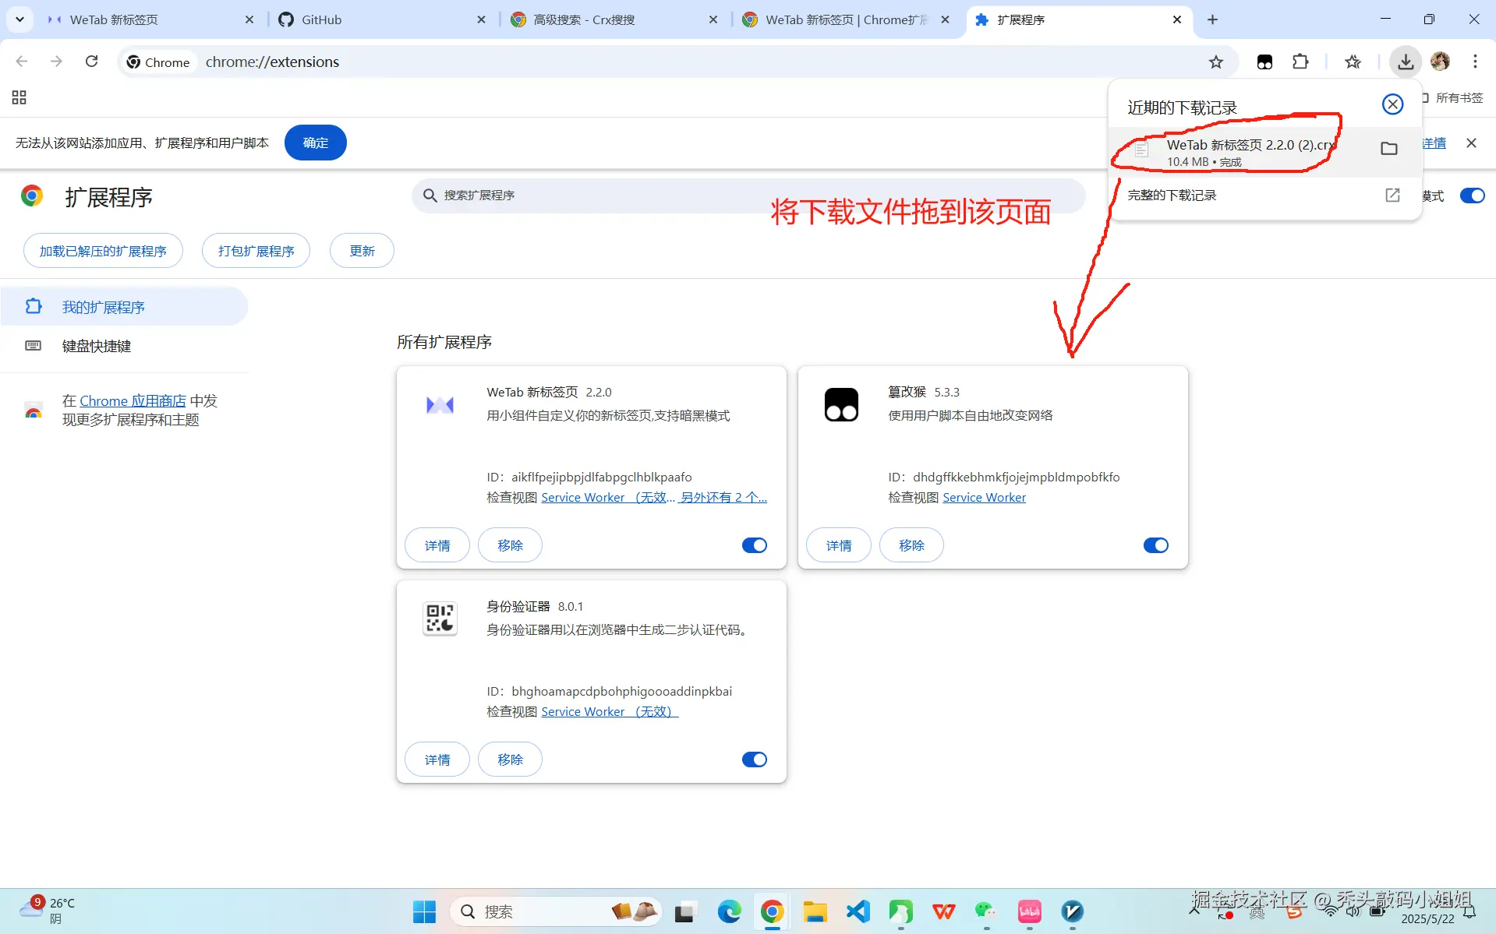Screen dimensions: 1496x934
Task: Expand the tab search dropdown arrow
Action: (19, 19)
